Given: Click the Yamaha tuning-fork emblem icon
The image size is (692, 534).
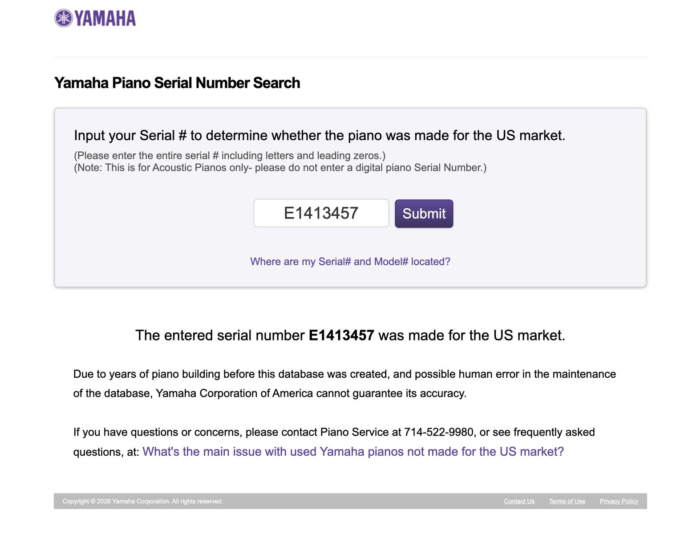Looking at the screenshot, I should (x=64, y=18).
